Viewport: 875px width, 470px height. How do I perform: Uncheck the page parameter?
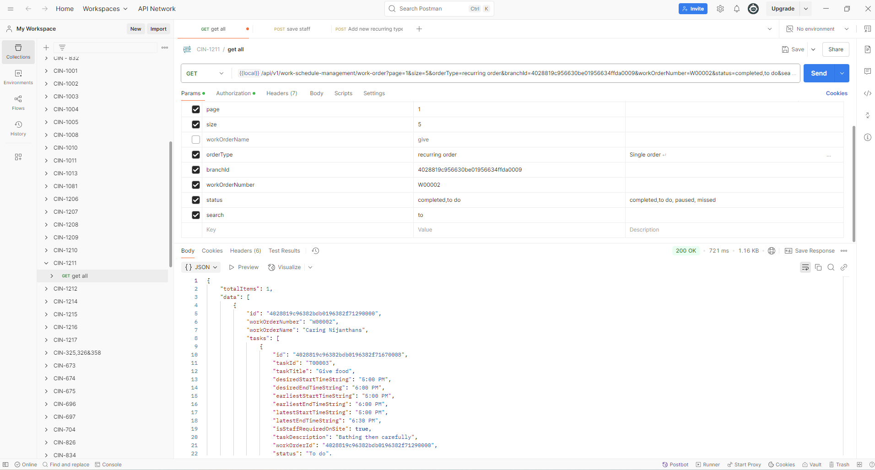(196, 109)
